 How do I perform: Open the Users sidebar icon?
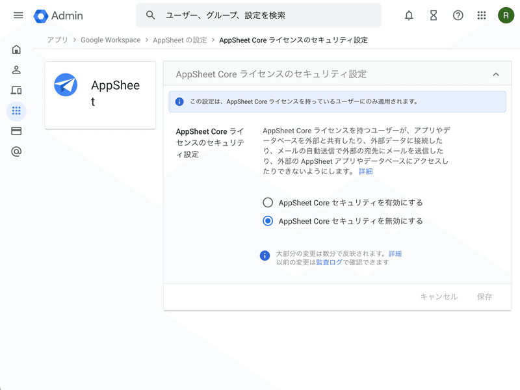click(x=16, y=70)
